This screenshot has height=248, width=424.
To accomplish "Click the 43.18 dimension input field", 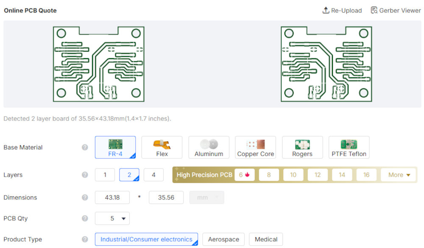I will click(x=112, y=197).
